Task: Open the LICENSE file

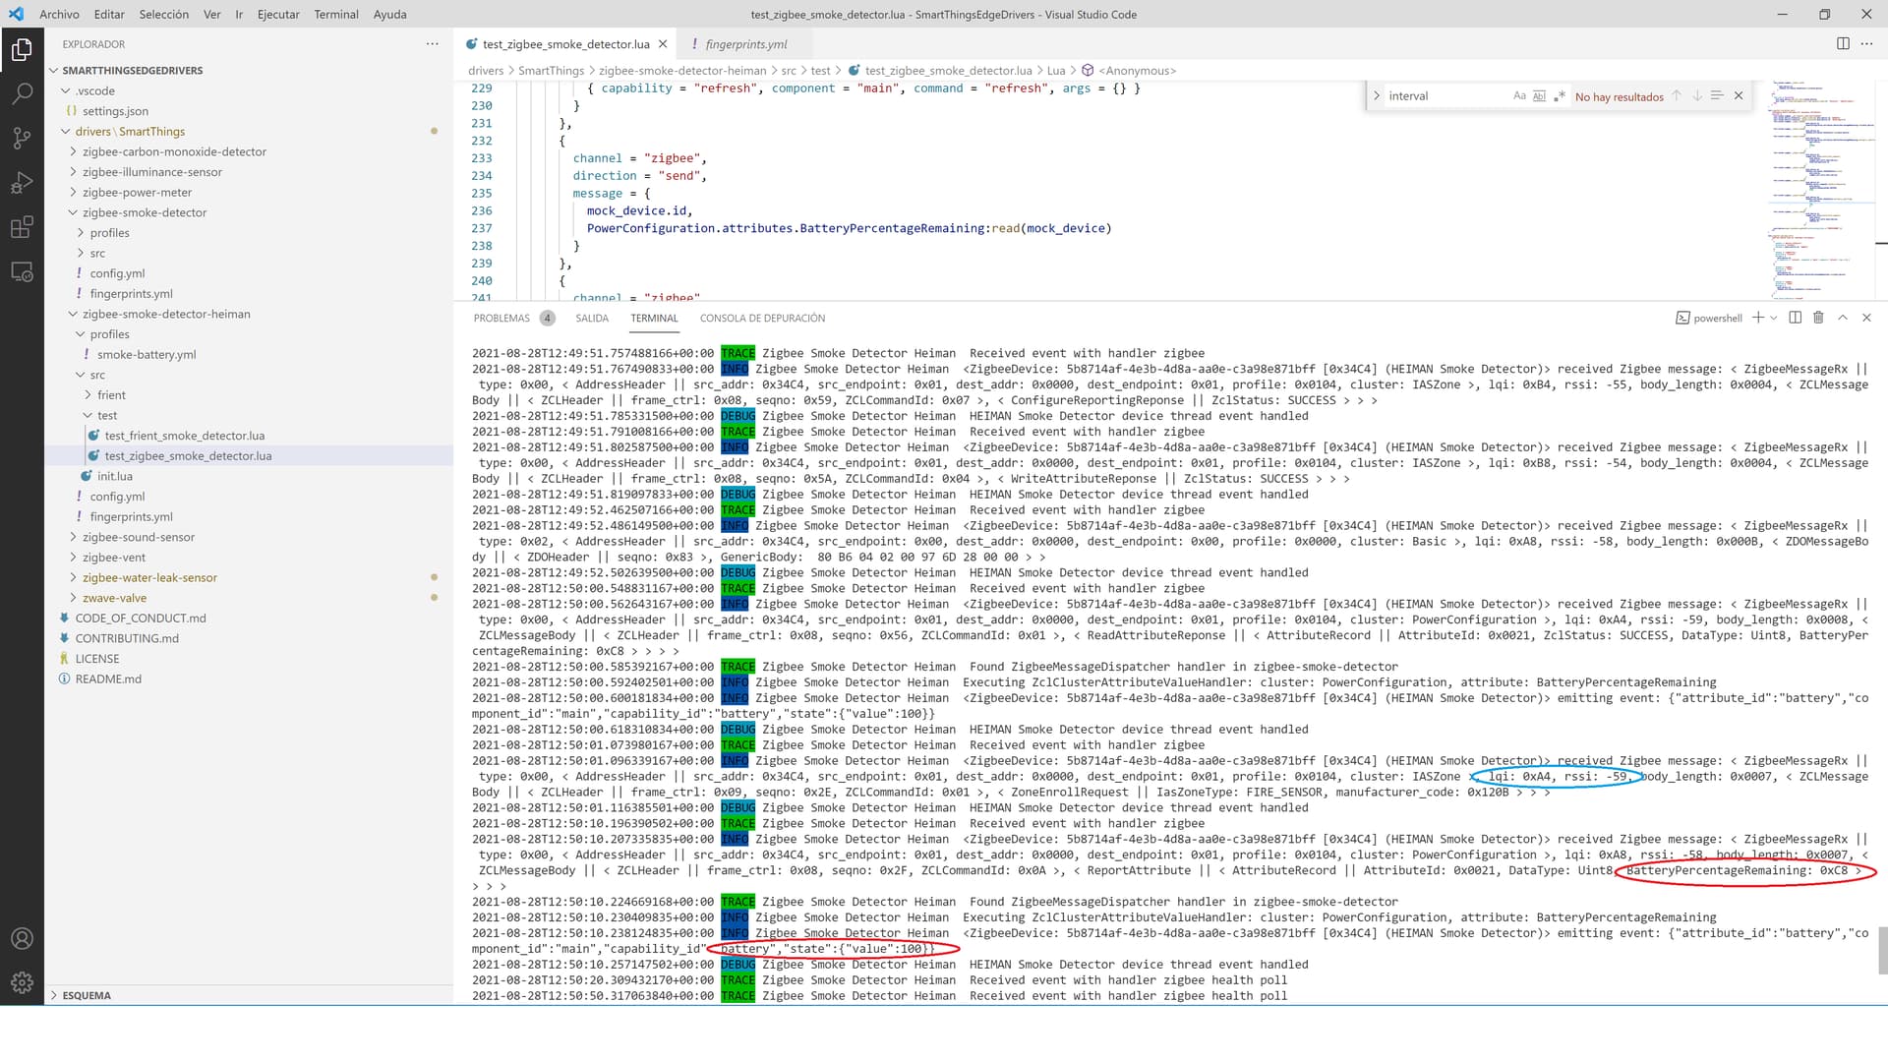Action: (x=97, y=659)
